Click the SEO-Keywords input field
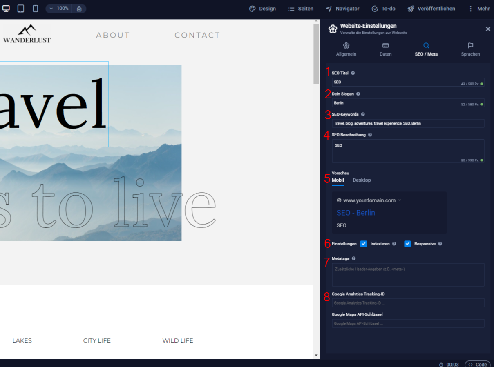This screenshot has height=367, width=494. (408, 123)
